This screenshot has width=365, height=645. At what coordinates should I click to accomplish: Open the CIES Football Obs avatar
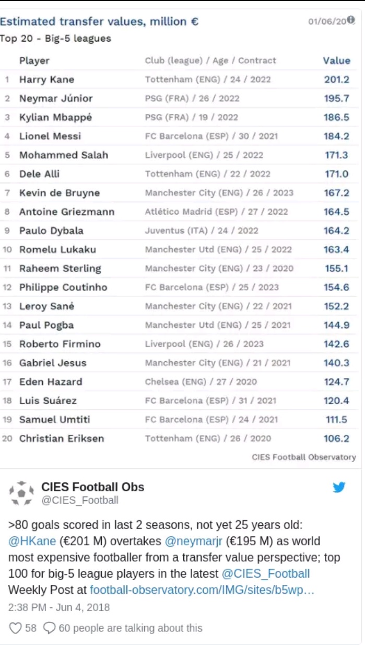pyautogui.click(x=21, y=493)
